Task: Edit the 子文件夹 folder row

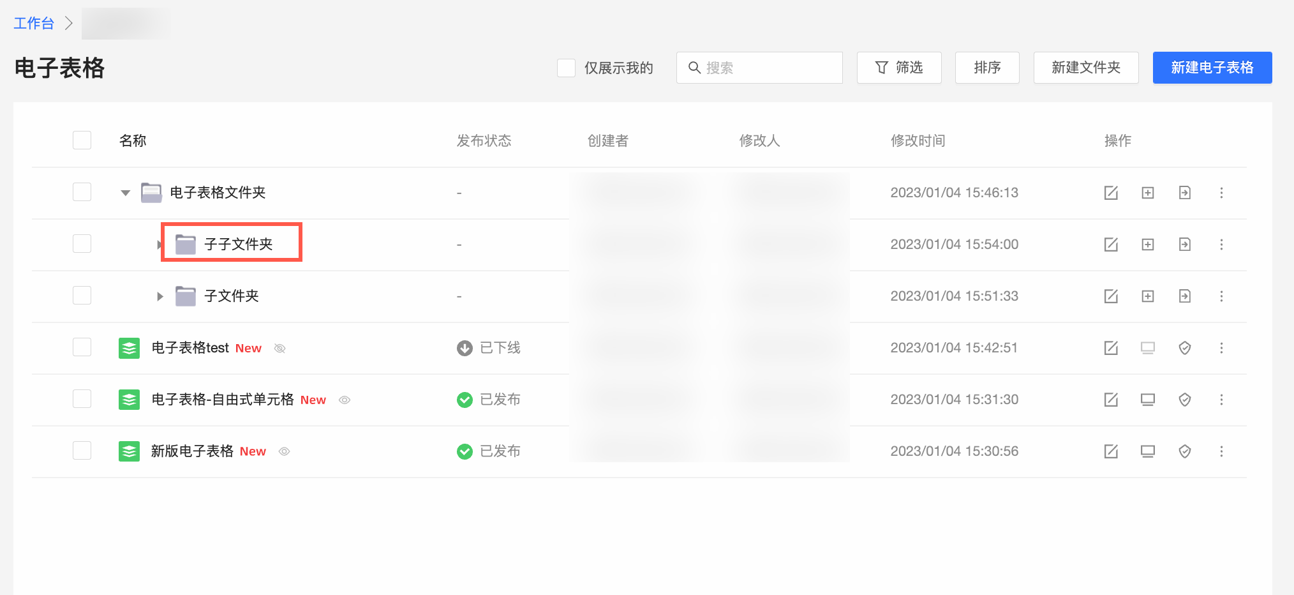Action: click(x=1111, y=296)
